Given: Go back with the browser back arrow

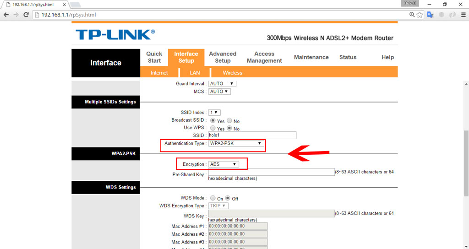Looking at the screenshot, I should point(6,15).
